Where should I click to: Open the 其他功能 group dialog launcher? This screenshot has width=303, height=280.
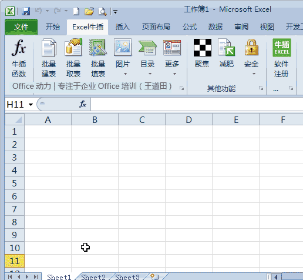[261, 88]
